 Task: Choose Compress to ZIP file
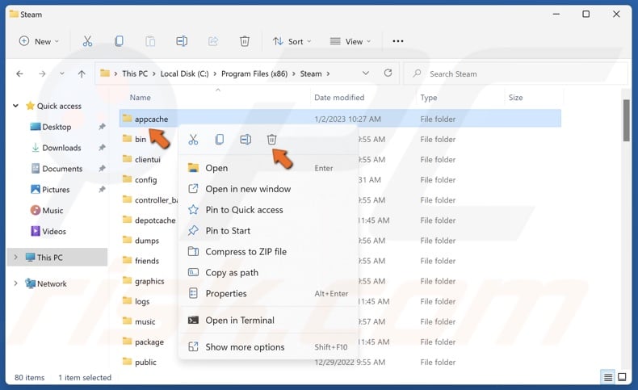(269, 252)
